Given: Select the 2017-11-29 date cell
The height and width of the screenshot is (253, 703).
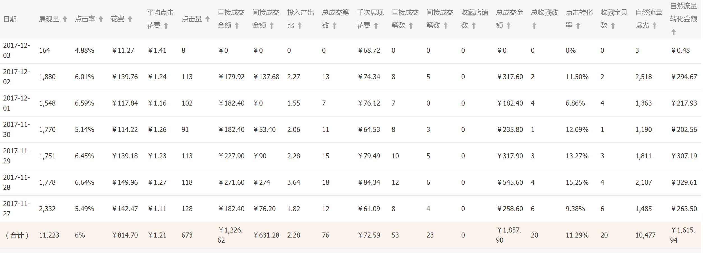Looking at the screenshot, I should [x=17, y=156].
